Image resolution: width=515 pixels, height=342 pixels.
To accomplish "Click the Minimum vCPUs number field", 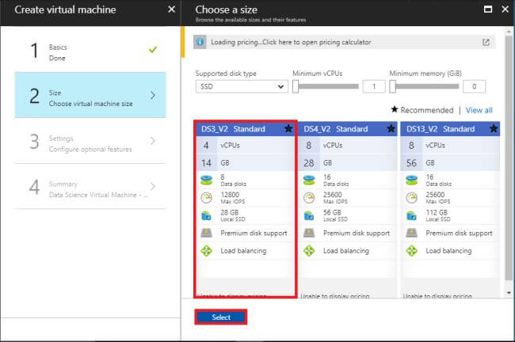I will [374, 86].
